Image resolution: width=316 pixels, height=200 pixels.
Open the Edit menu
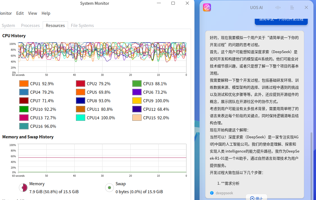tap(20, 13)
